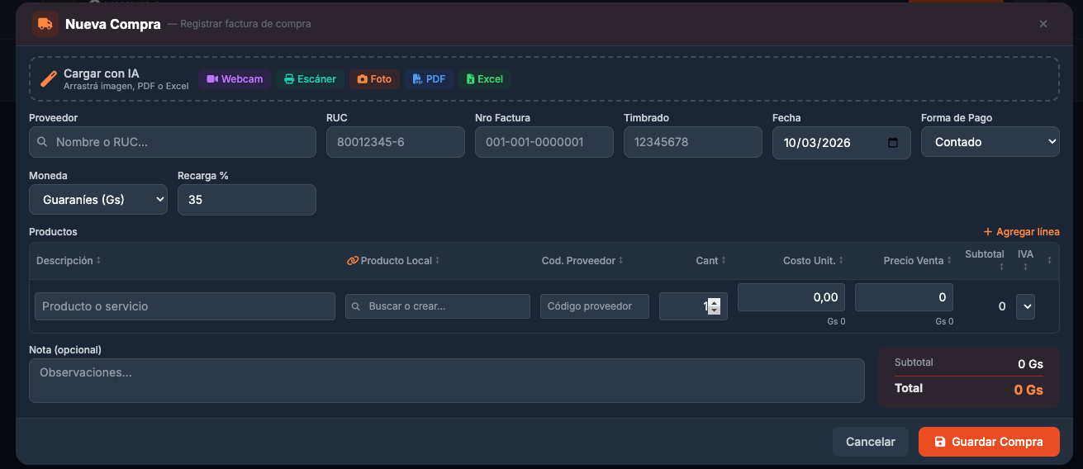Image resolution: width=1083 pixels, height=469 pixels.
Task: Click the Excel import button
Action: [484, 79]
